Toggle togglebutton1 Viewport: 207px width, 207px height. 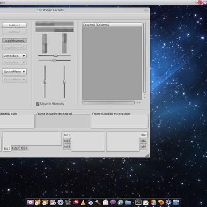(14, 41)
